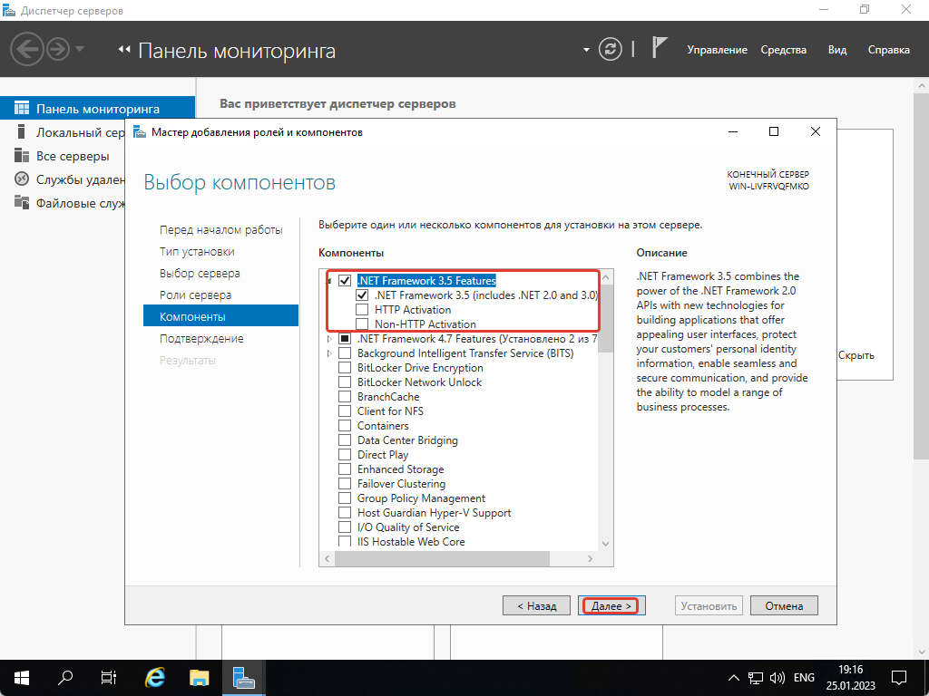Viewport: 929px width, 696px height.
Task: Show hidden system tray icons
Action: [x=733, y=678]
